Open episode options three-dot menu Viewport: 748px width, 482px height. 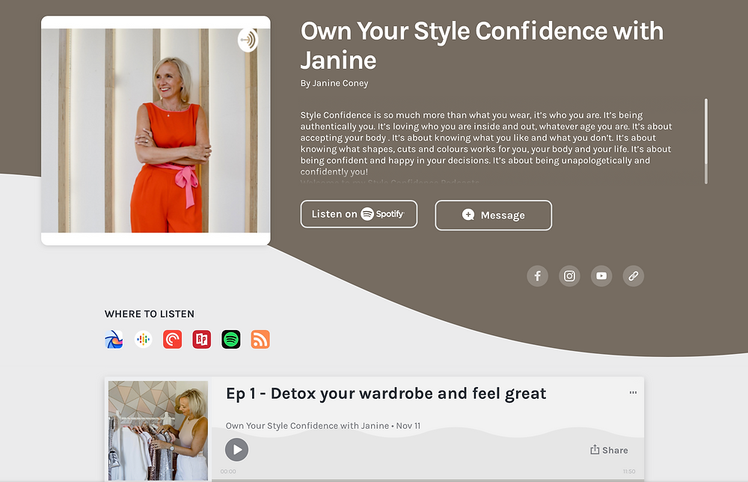(633, 392)
